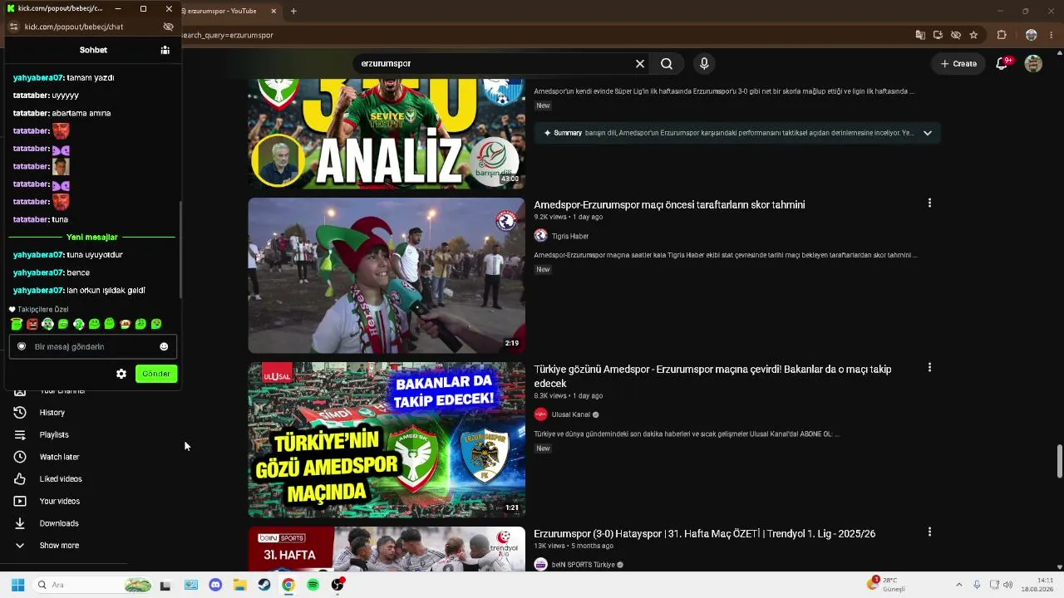The image size is (1064, 598).
Task: Open History in the YouTube sidebar
Action: coord(52,413)
